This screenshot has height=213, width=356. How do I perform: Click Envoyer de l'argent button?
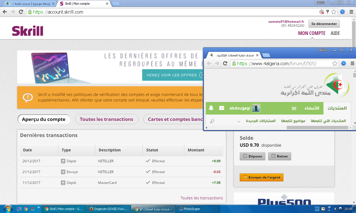[261, 177]
